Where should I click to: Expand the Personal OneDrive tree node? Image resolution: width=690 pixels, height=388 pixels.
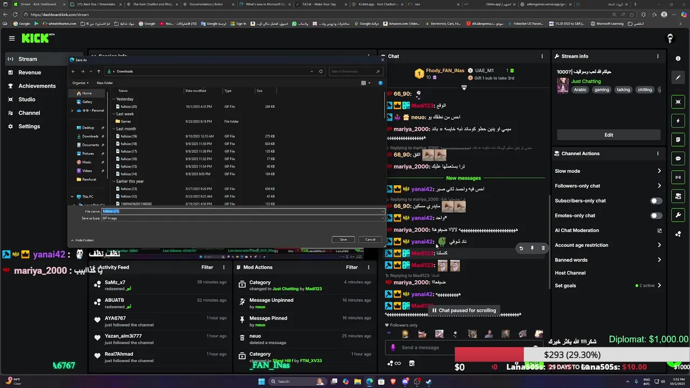coord(72,110)
